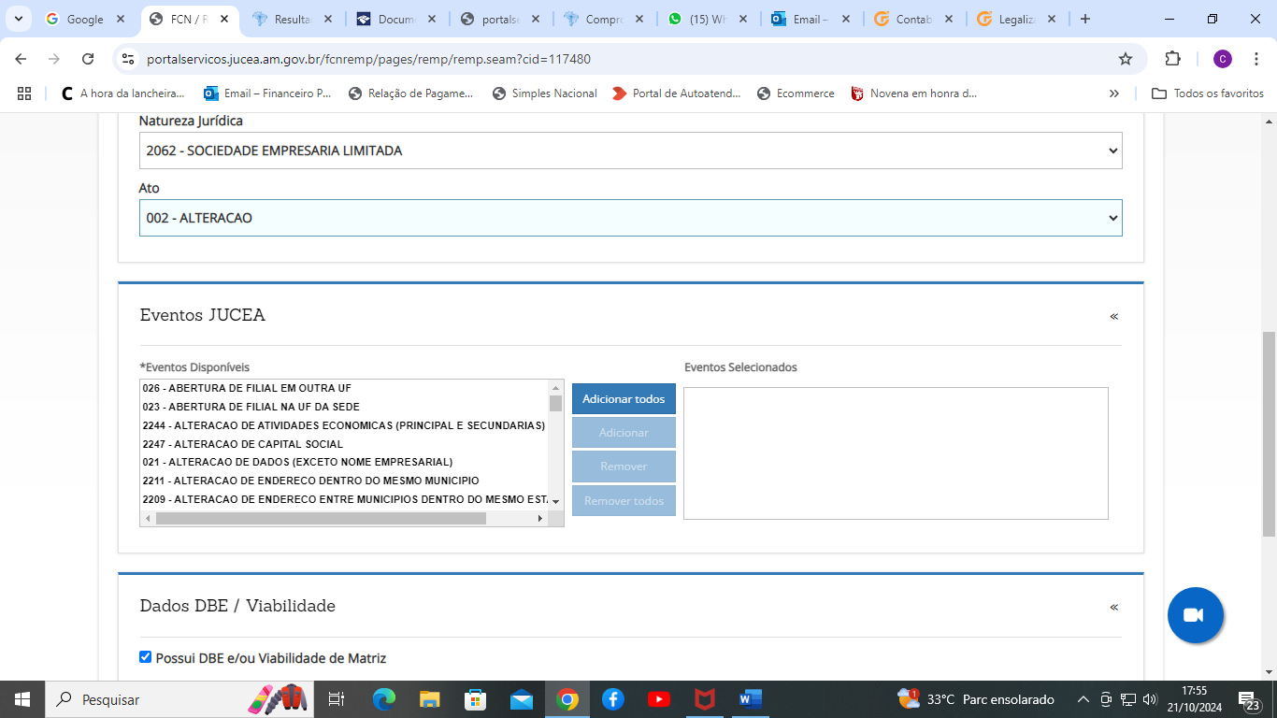Click the address bar URL
Viewport: 1277px width, 718px height.
pyautogui.click(x=368, y=59)
